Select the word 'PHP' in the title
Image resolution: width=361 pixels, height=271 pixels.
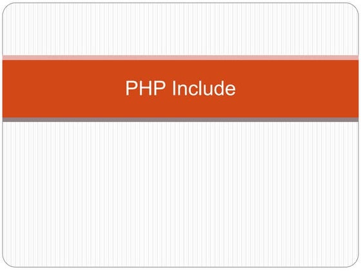[146, 88]
